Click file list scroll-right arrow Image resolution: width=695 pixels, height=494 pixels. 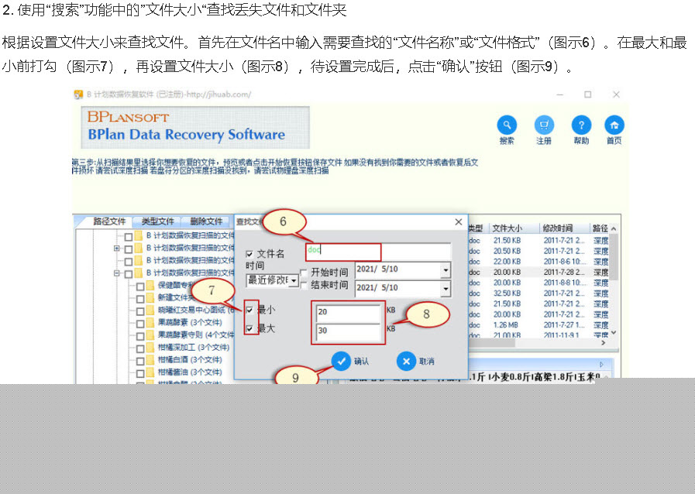604,342
